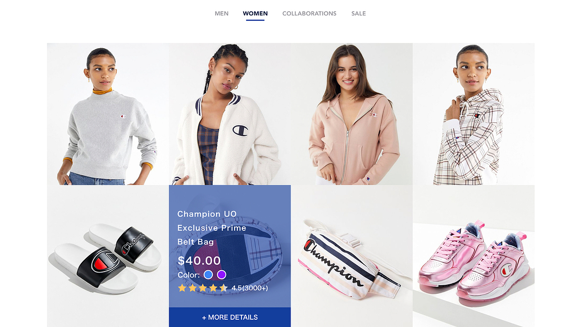Open the MEN category tab
This screenshot has height=327, width=582.
click(x=221, y=14)
